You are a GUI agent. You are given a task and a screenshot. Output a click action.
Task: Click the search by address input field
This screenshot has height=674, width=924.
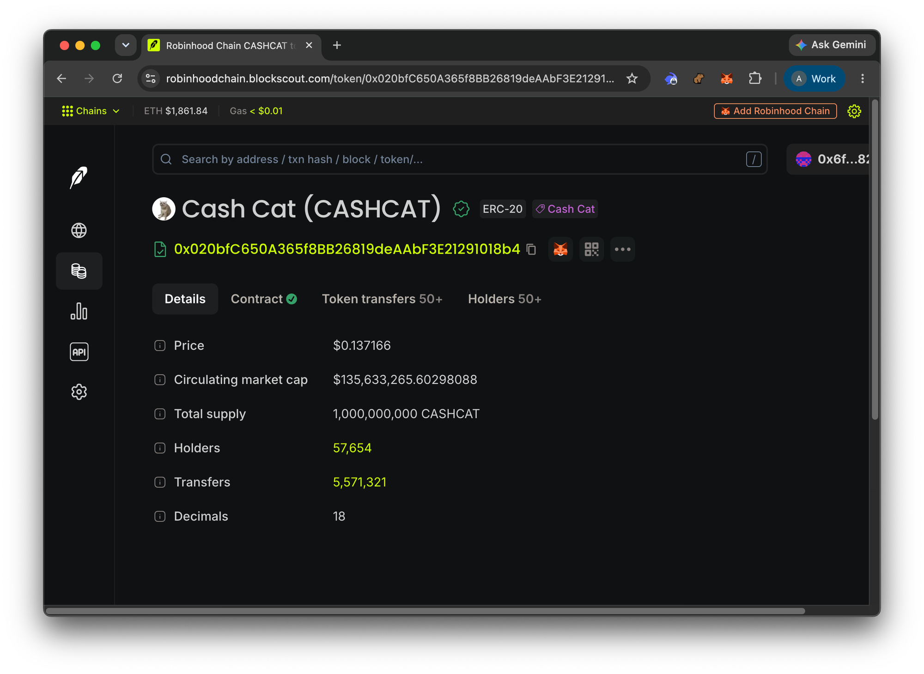coord(460,159)
